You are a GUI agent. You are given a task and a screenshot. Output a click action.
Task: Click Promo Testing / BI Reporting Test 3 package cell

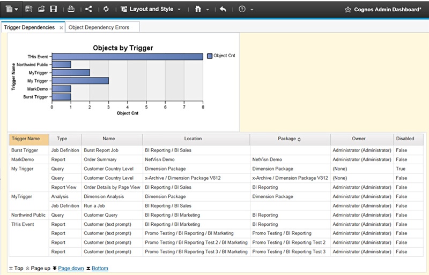pos(289,251)
